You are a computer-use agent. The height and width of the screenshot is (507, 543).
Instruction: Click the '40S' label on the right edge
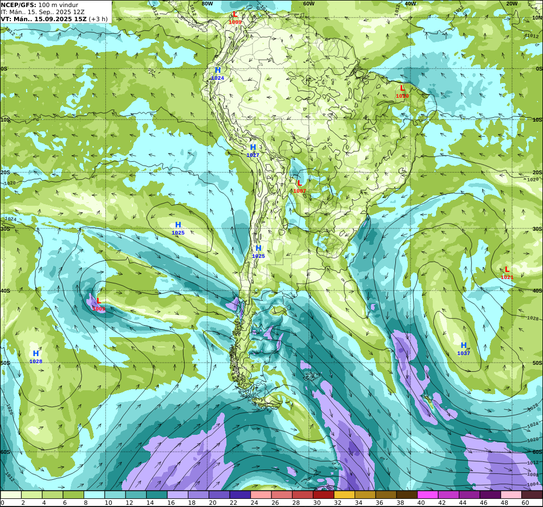538,291
